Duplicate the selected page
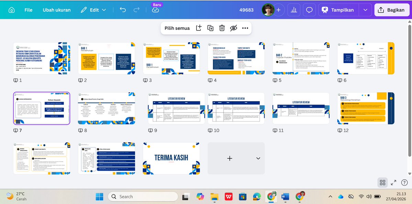 pos(210,28)
